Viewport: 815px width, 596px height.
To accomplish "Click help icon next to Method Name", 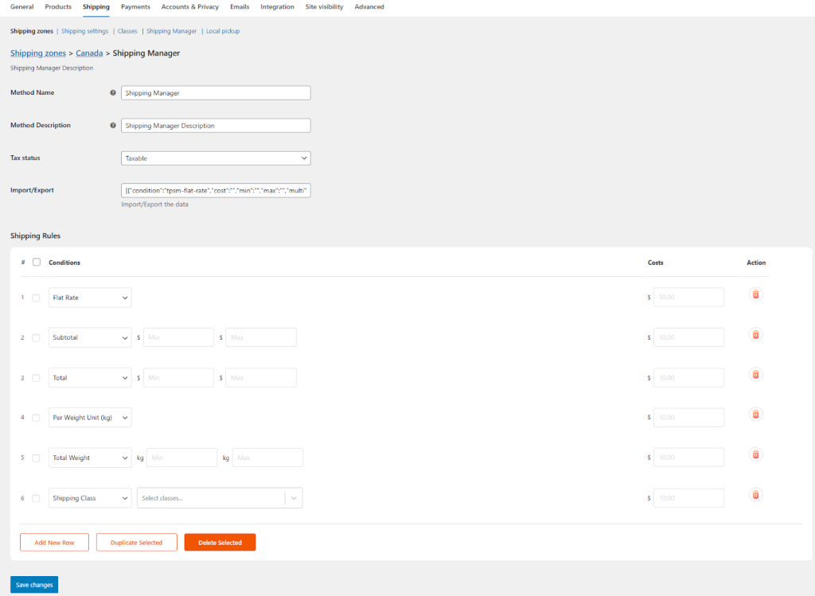I will click(113, 93).
